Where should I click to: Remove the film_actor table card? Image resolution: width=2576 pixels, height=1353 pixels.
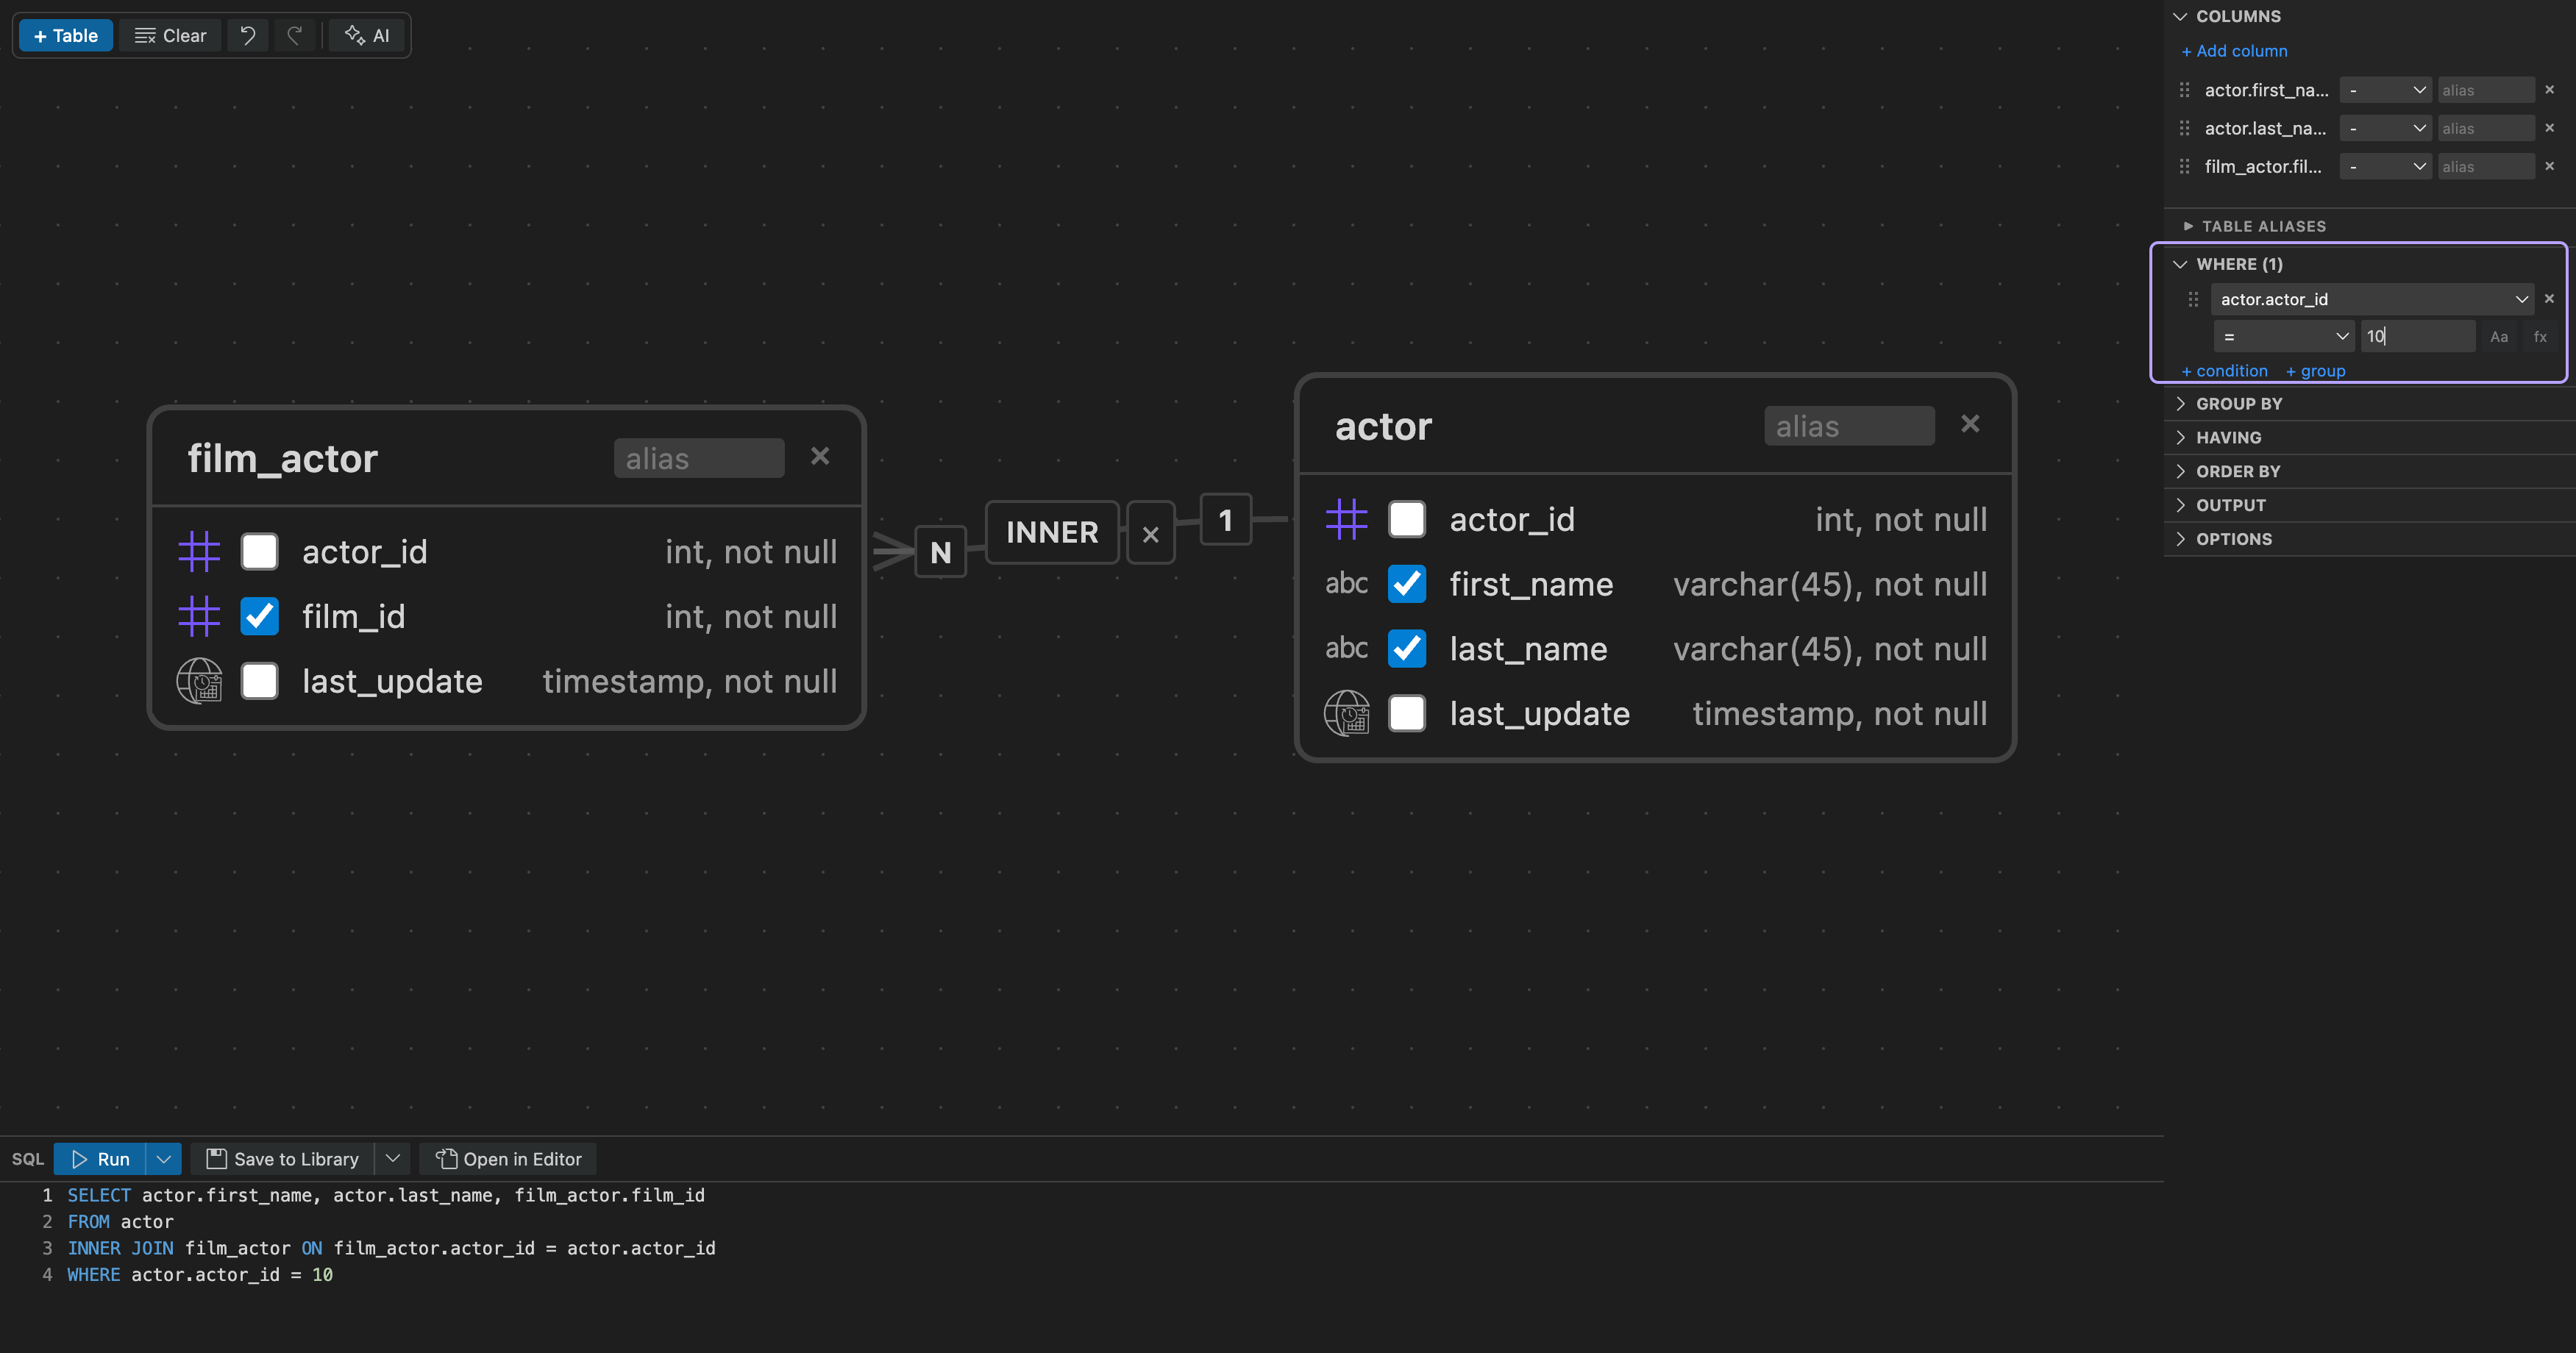point(820,457)
